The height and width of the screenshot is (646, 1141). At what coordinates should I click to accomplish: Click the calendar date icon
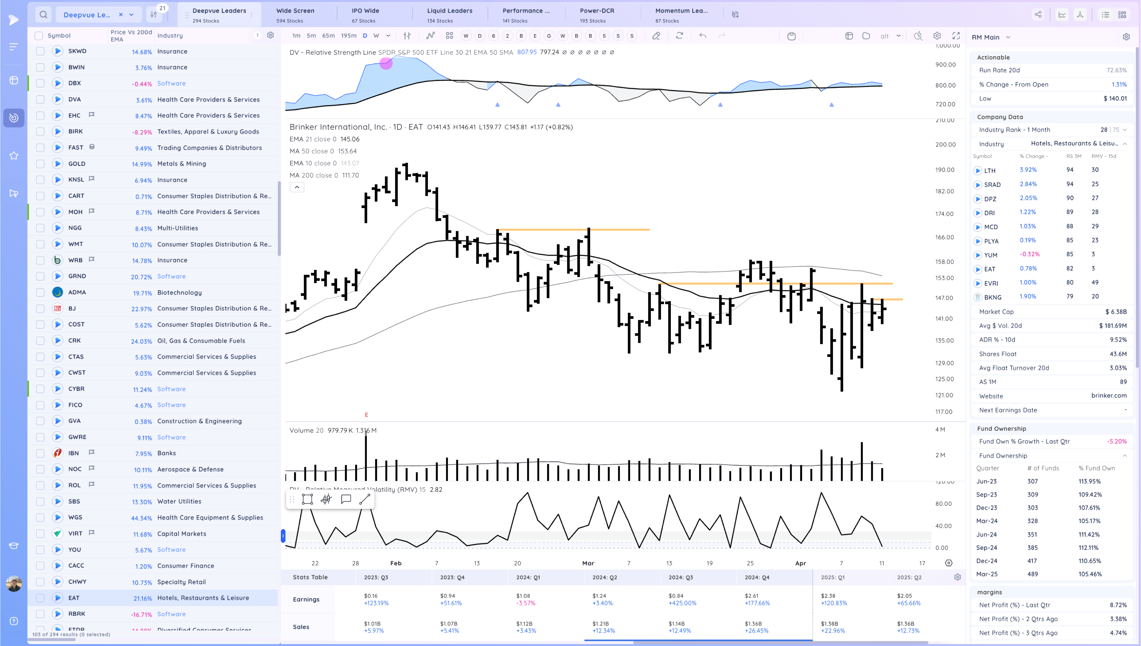(791, 36)
